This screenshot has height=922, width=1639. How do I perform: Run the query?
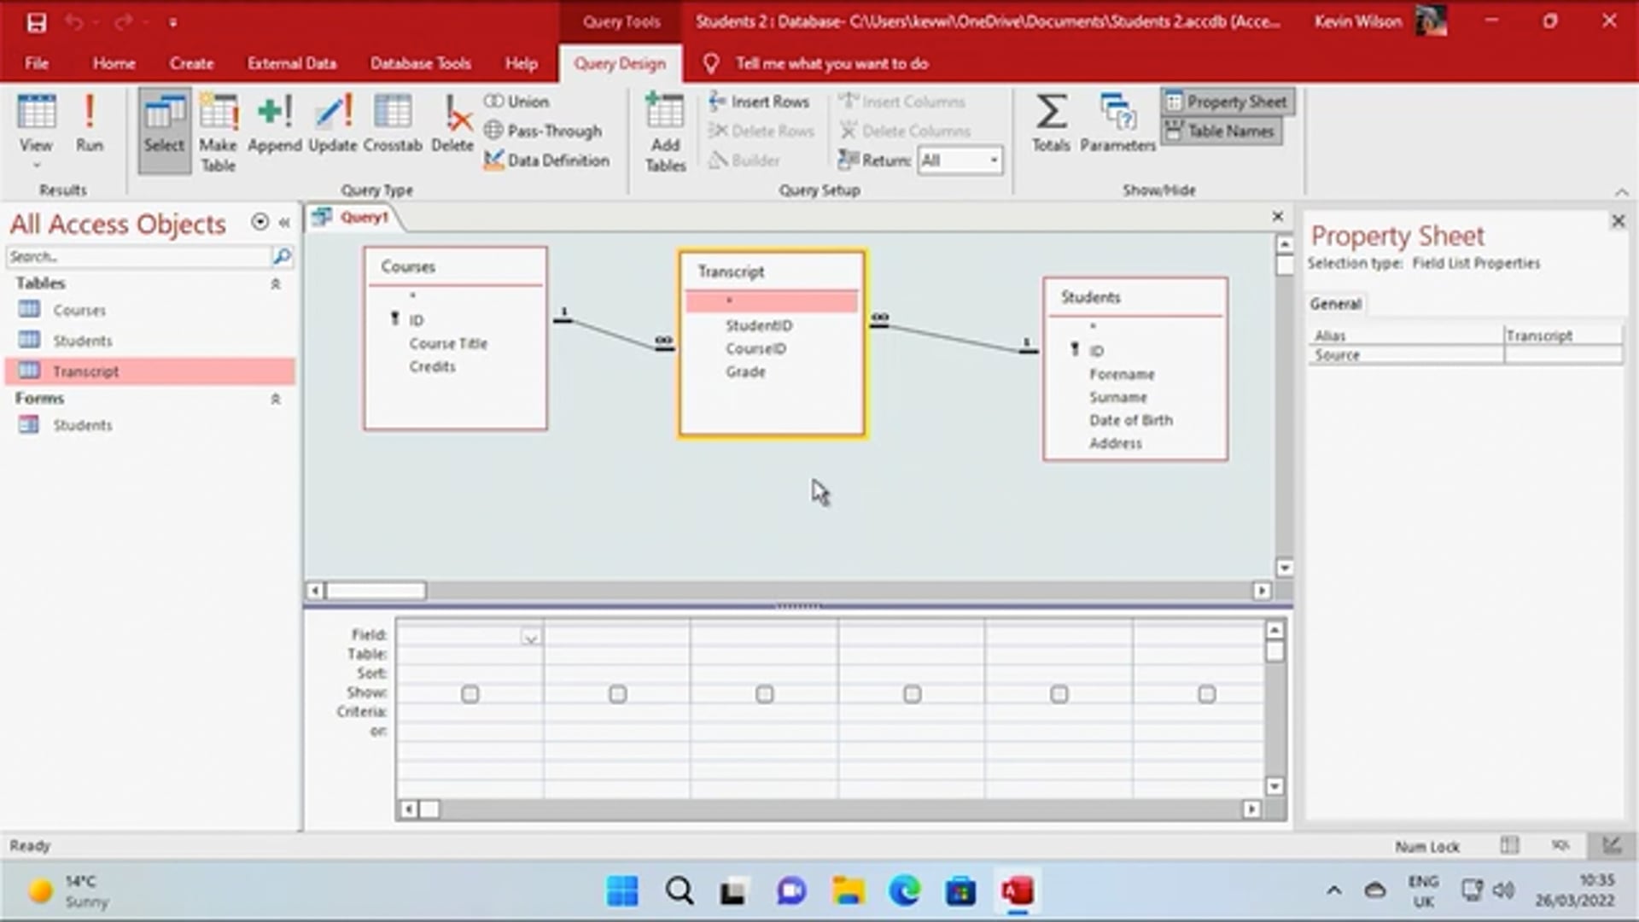tap(89, 124)
